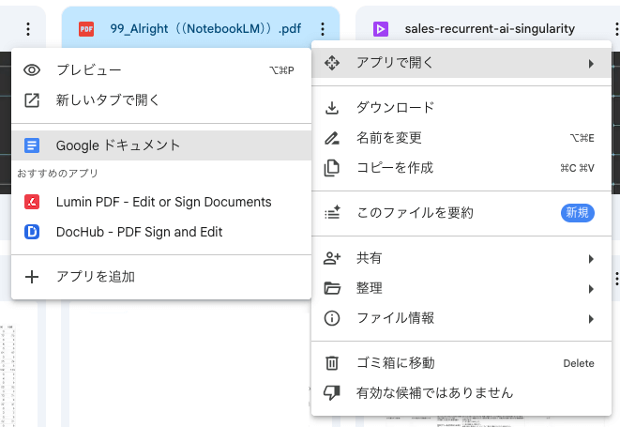620x427 pixels.
Task: Click the blue 新規 badge
Action: [577, 213]
